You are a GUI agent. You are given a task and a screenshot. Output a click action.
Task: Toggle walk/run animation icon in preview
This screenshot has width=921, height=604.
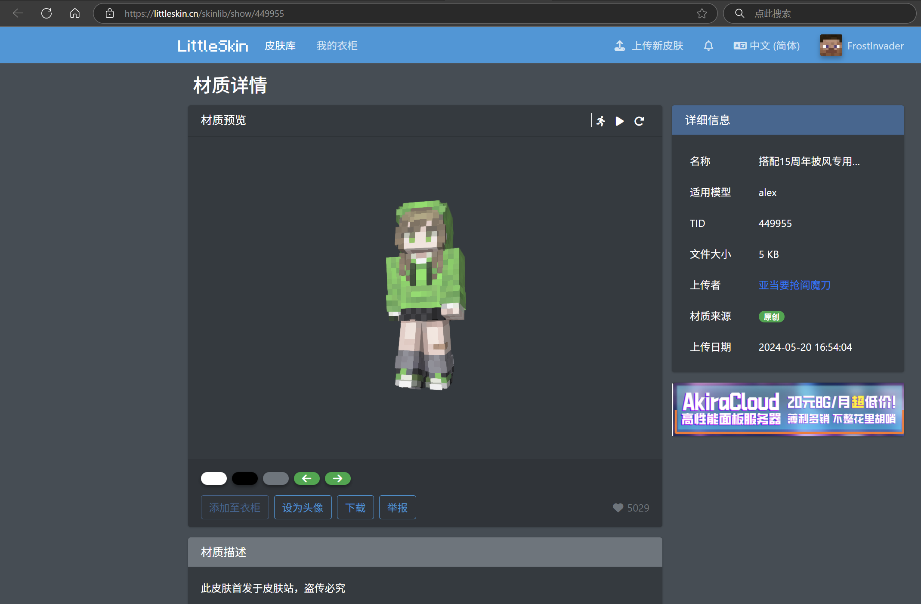[601, 121]
